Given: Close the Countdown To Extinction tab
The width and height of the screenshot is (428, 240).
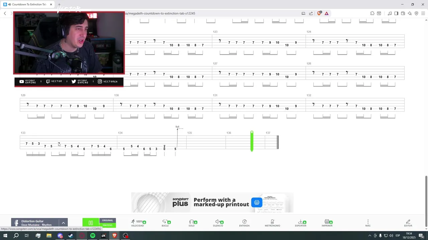Looking at the screenshot, I should pyautogui.click(x=51, y=4).
